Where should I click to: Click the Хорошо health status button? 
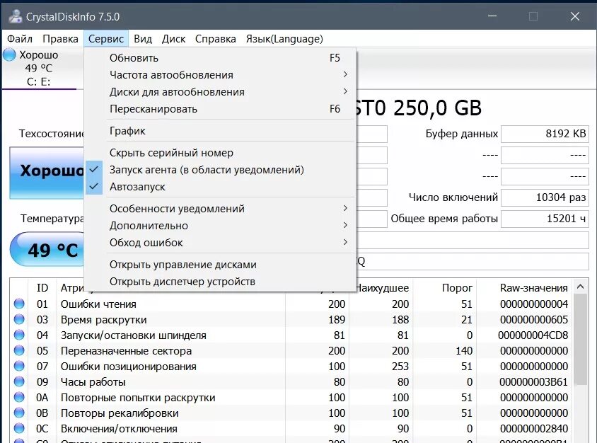pyautogui.click(x=47, y=173)
